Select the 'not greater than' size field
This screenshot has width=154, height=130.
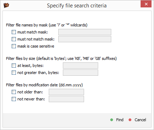tap(81, 73)
